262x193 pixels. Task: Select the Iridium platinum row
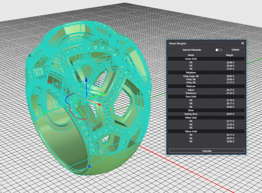(191, 90)
